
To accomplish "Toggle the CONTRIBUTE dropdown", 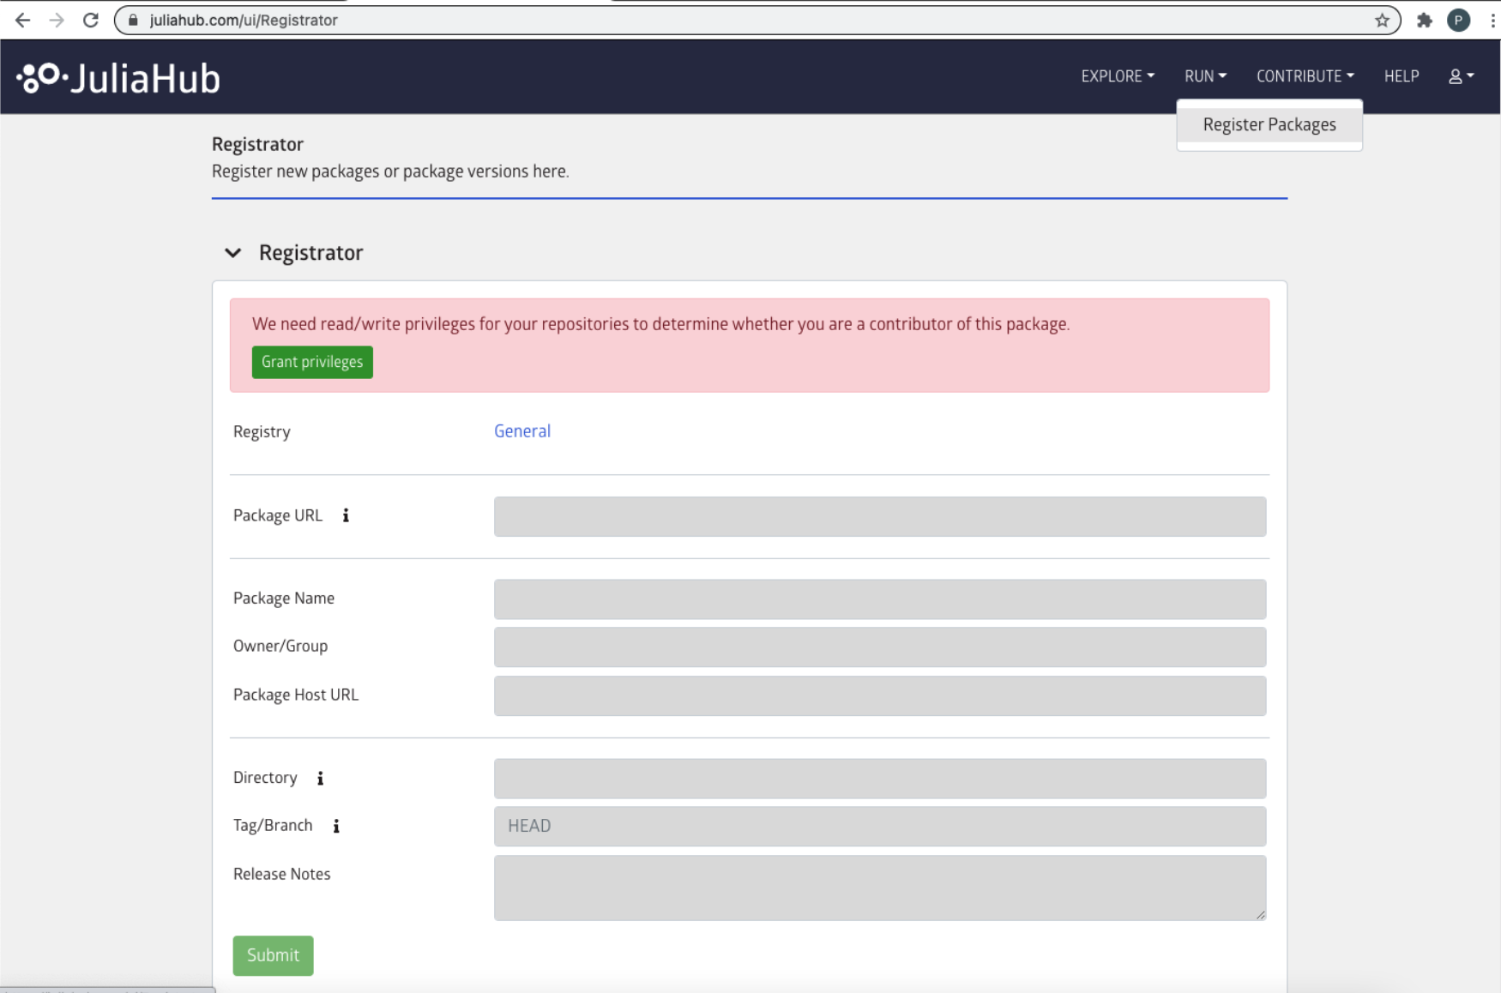I will coord(1305,76).
